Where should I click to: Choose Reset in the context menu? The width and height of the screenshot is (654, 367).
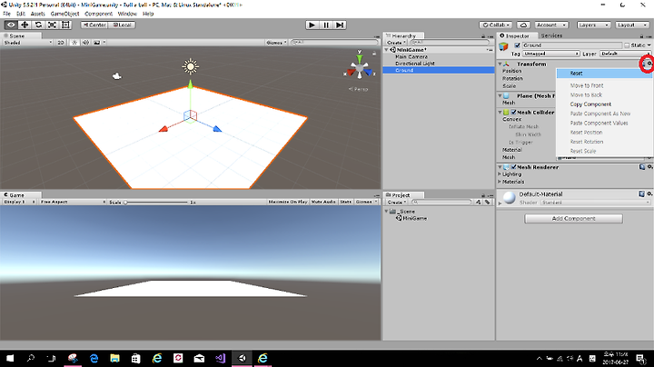pos(604,74)
